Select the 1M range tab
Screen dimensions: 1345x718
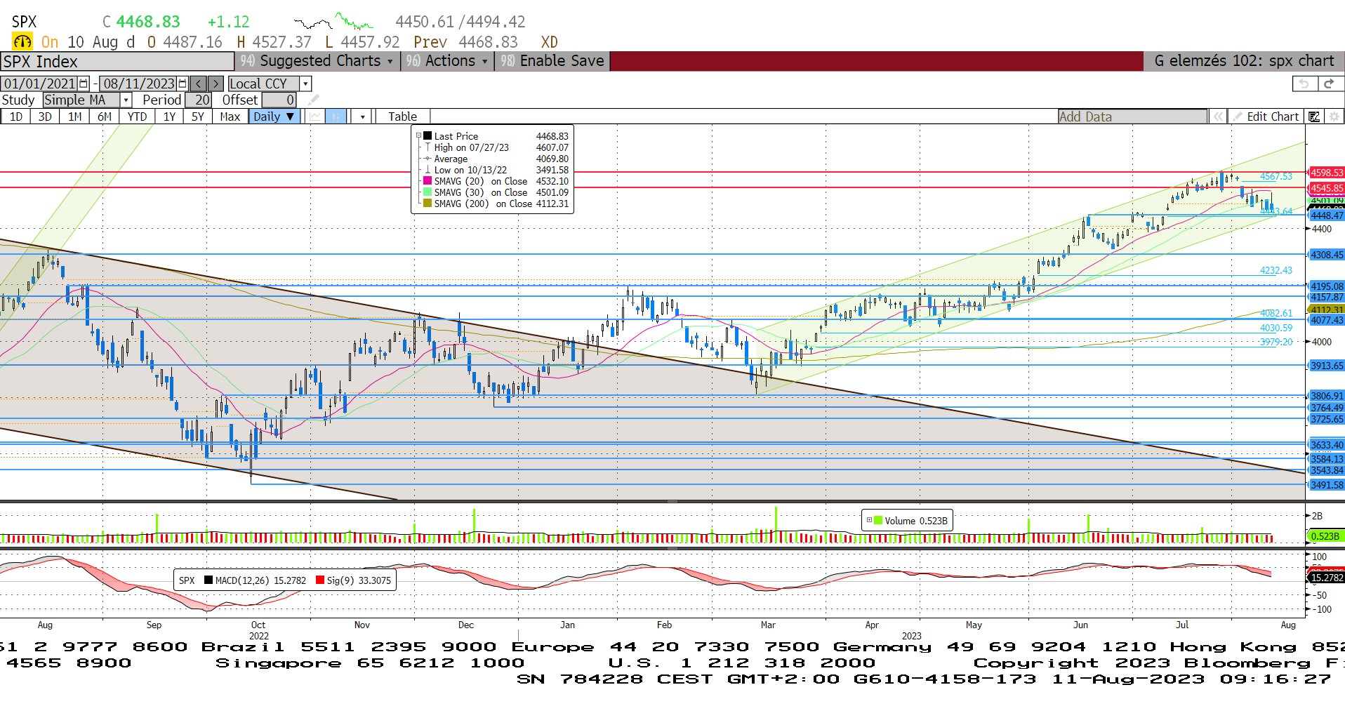pyautogui.click(x=75, y=117)
